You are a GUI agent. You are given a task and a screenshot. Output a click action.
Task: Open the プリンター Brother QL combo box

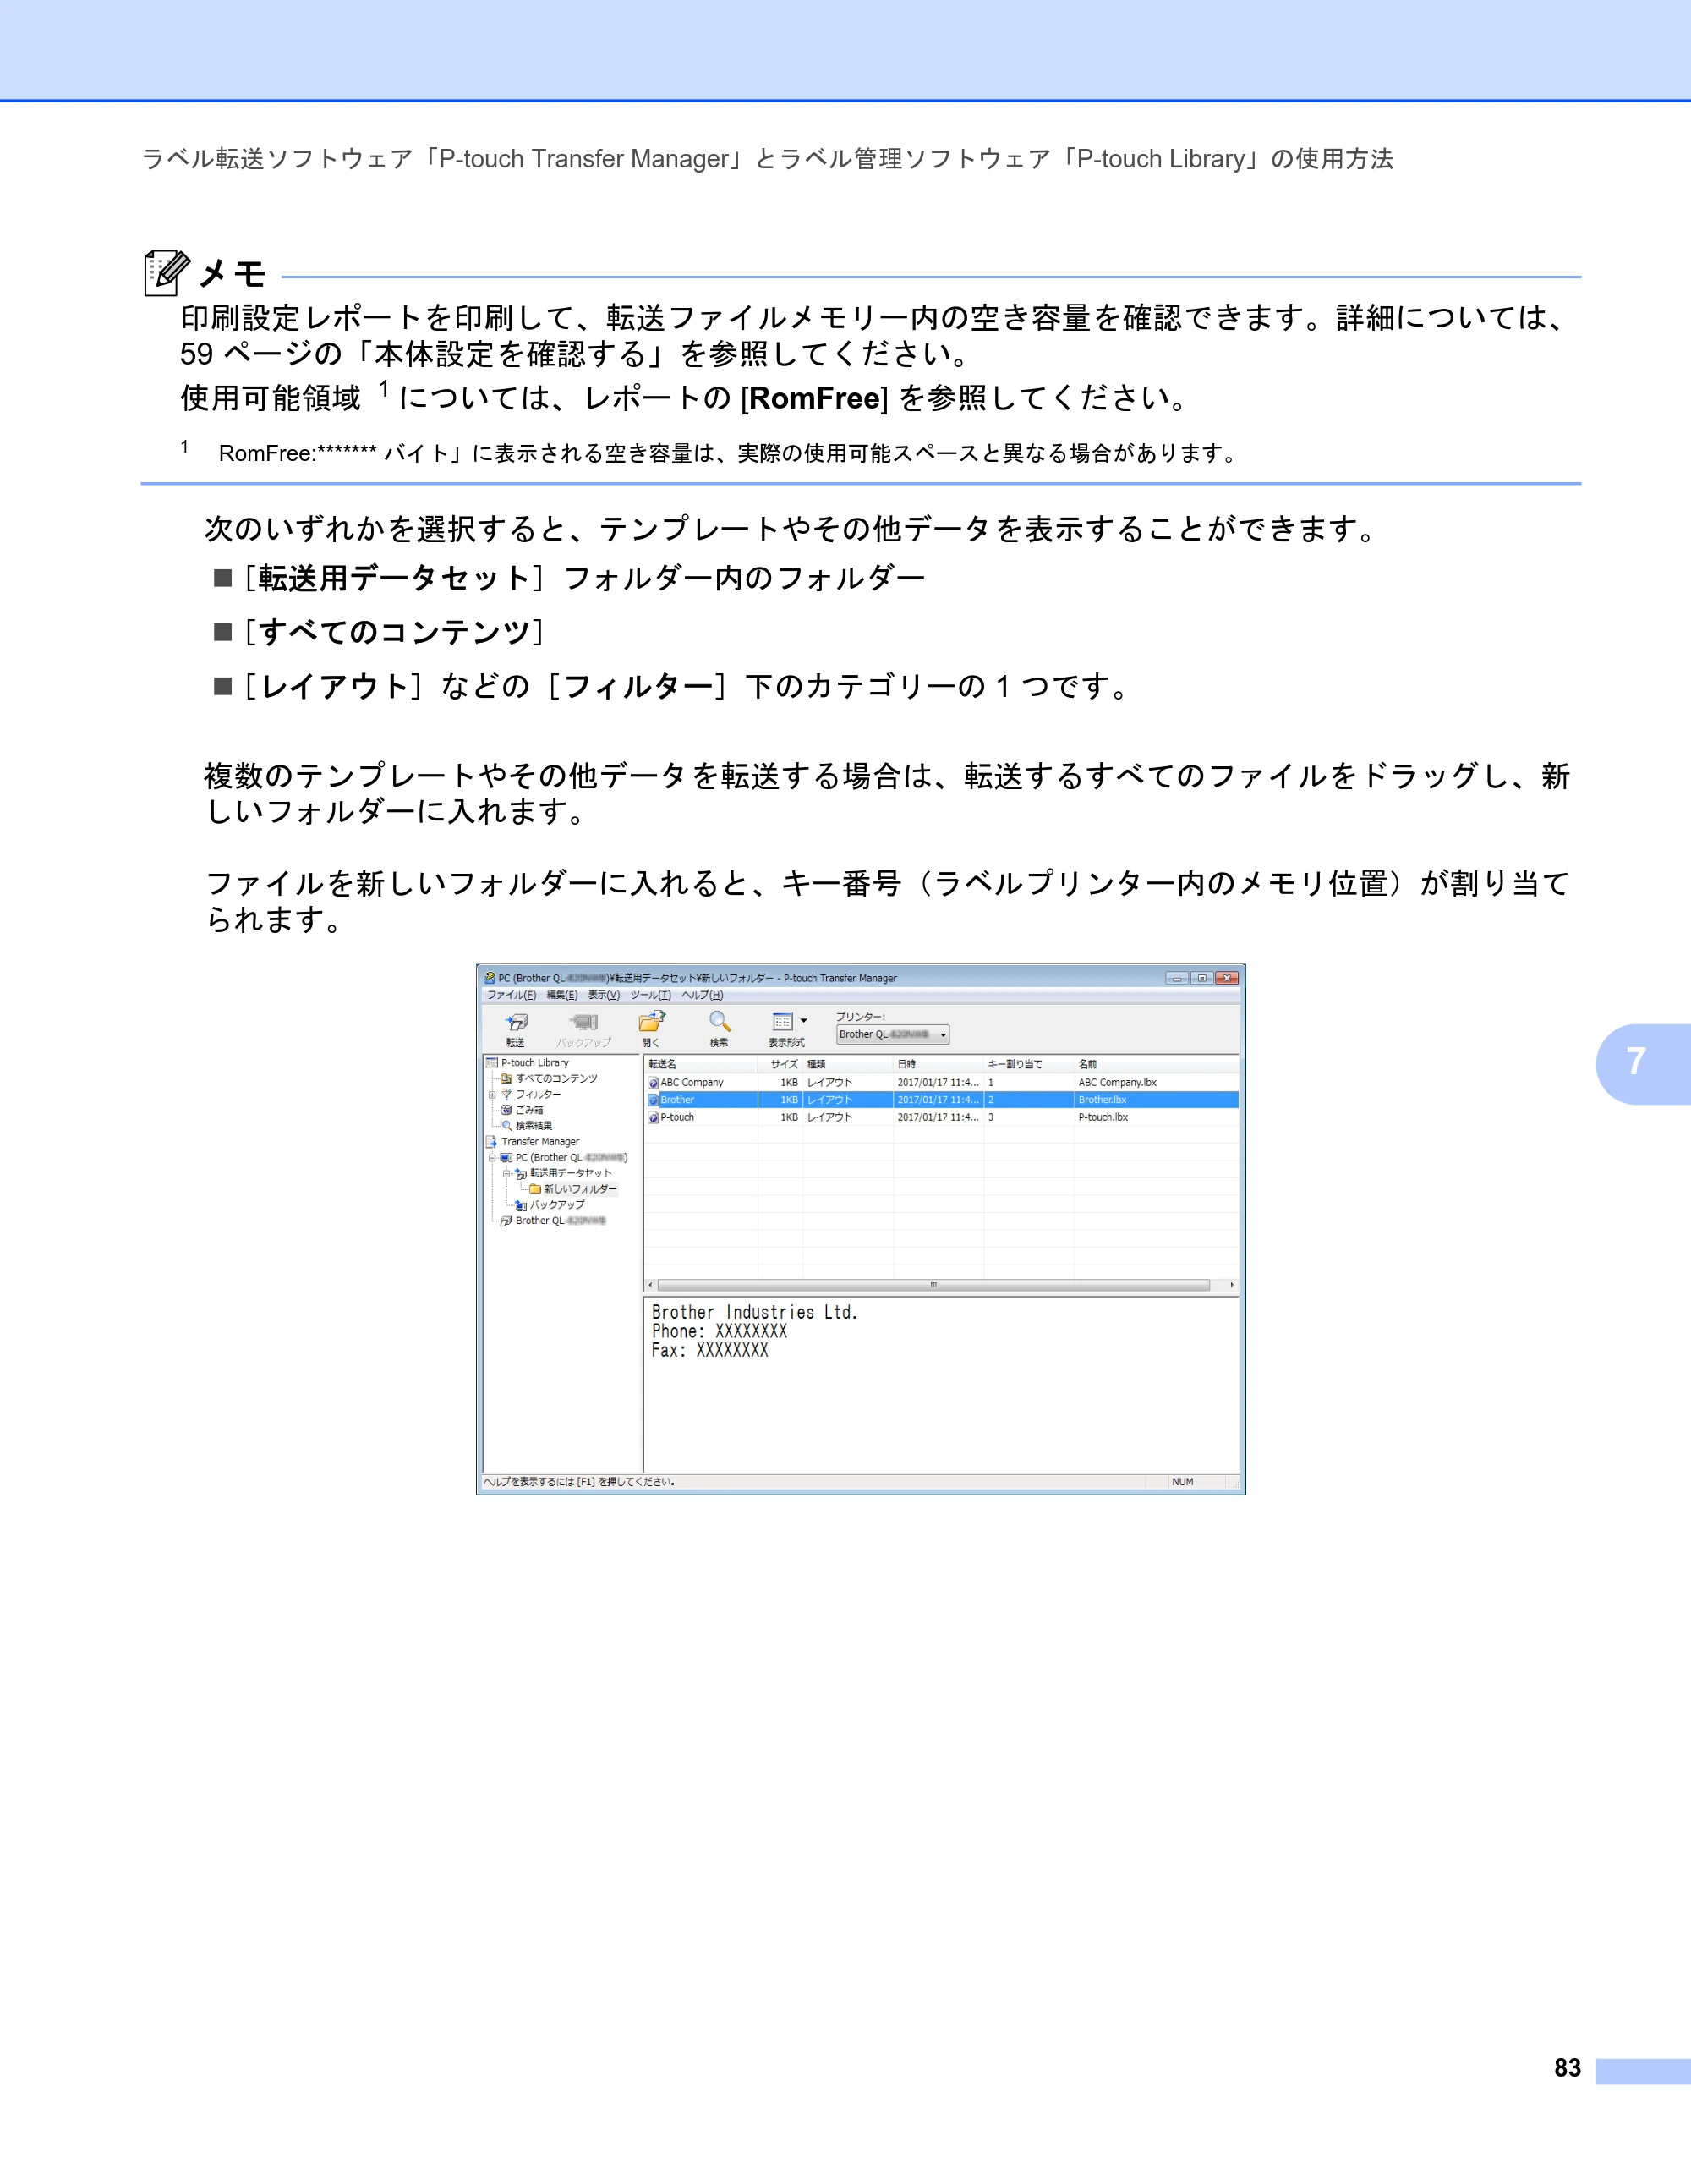tap(893, 1035)
